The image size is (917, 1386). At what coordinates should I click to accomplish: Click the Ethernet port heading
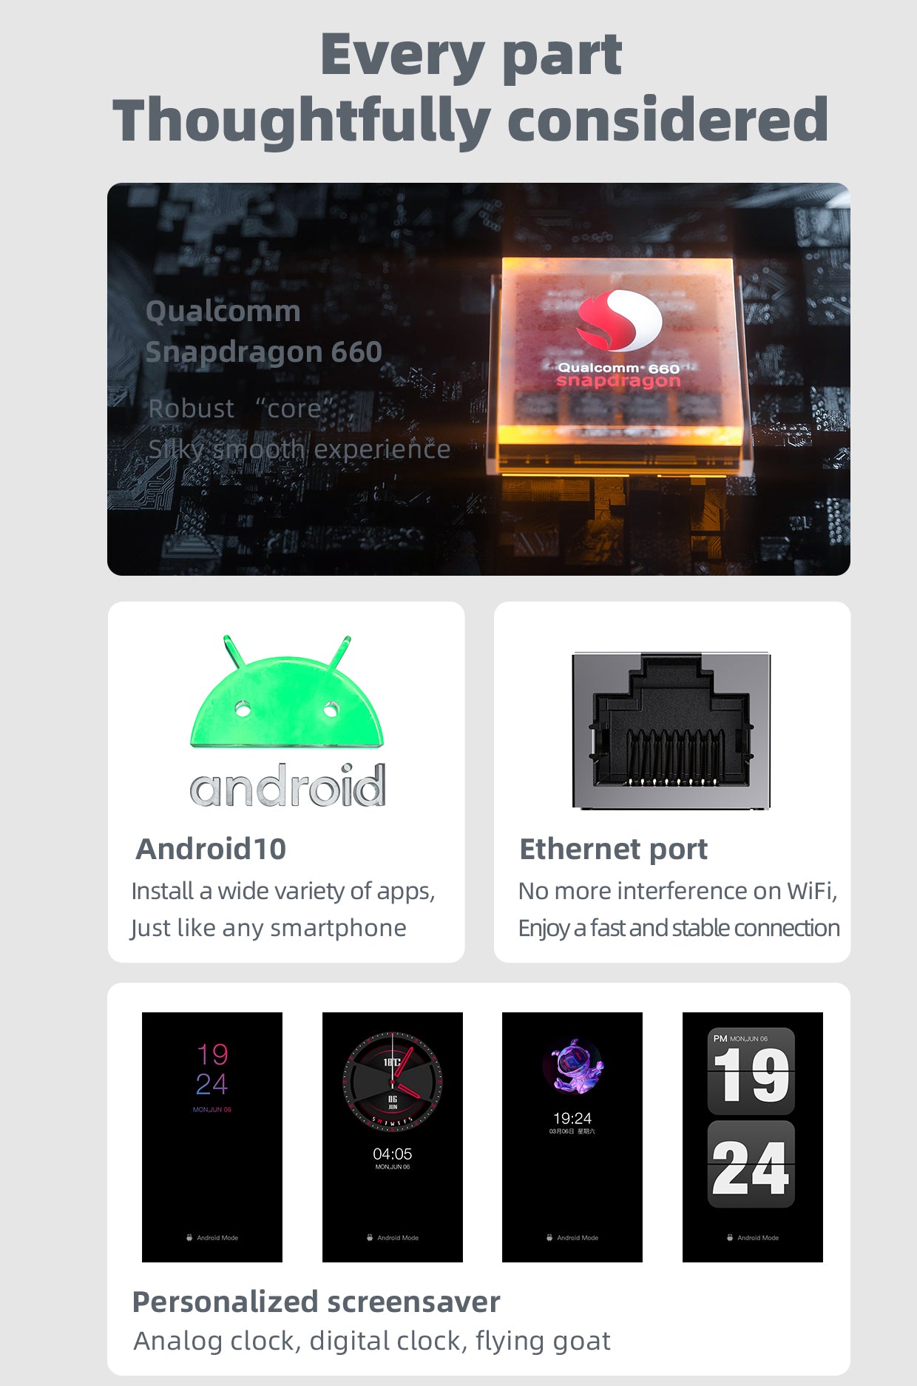click(x=614, y=850)
